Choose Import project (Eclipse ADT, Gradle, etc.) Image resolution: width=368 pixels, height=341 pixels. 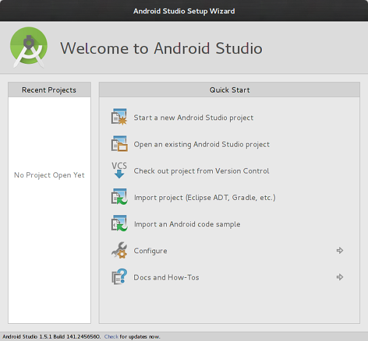205,197
